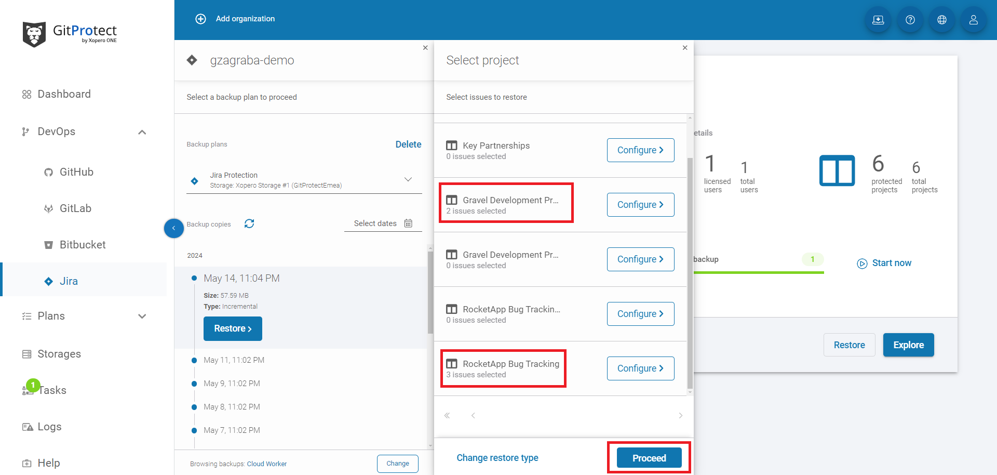Open the user account icon
This screenshot has height=475, width=997.
pos(973,20)
